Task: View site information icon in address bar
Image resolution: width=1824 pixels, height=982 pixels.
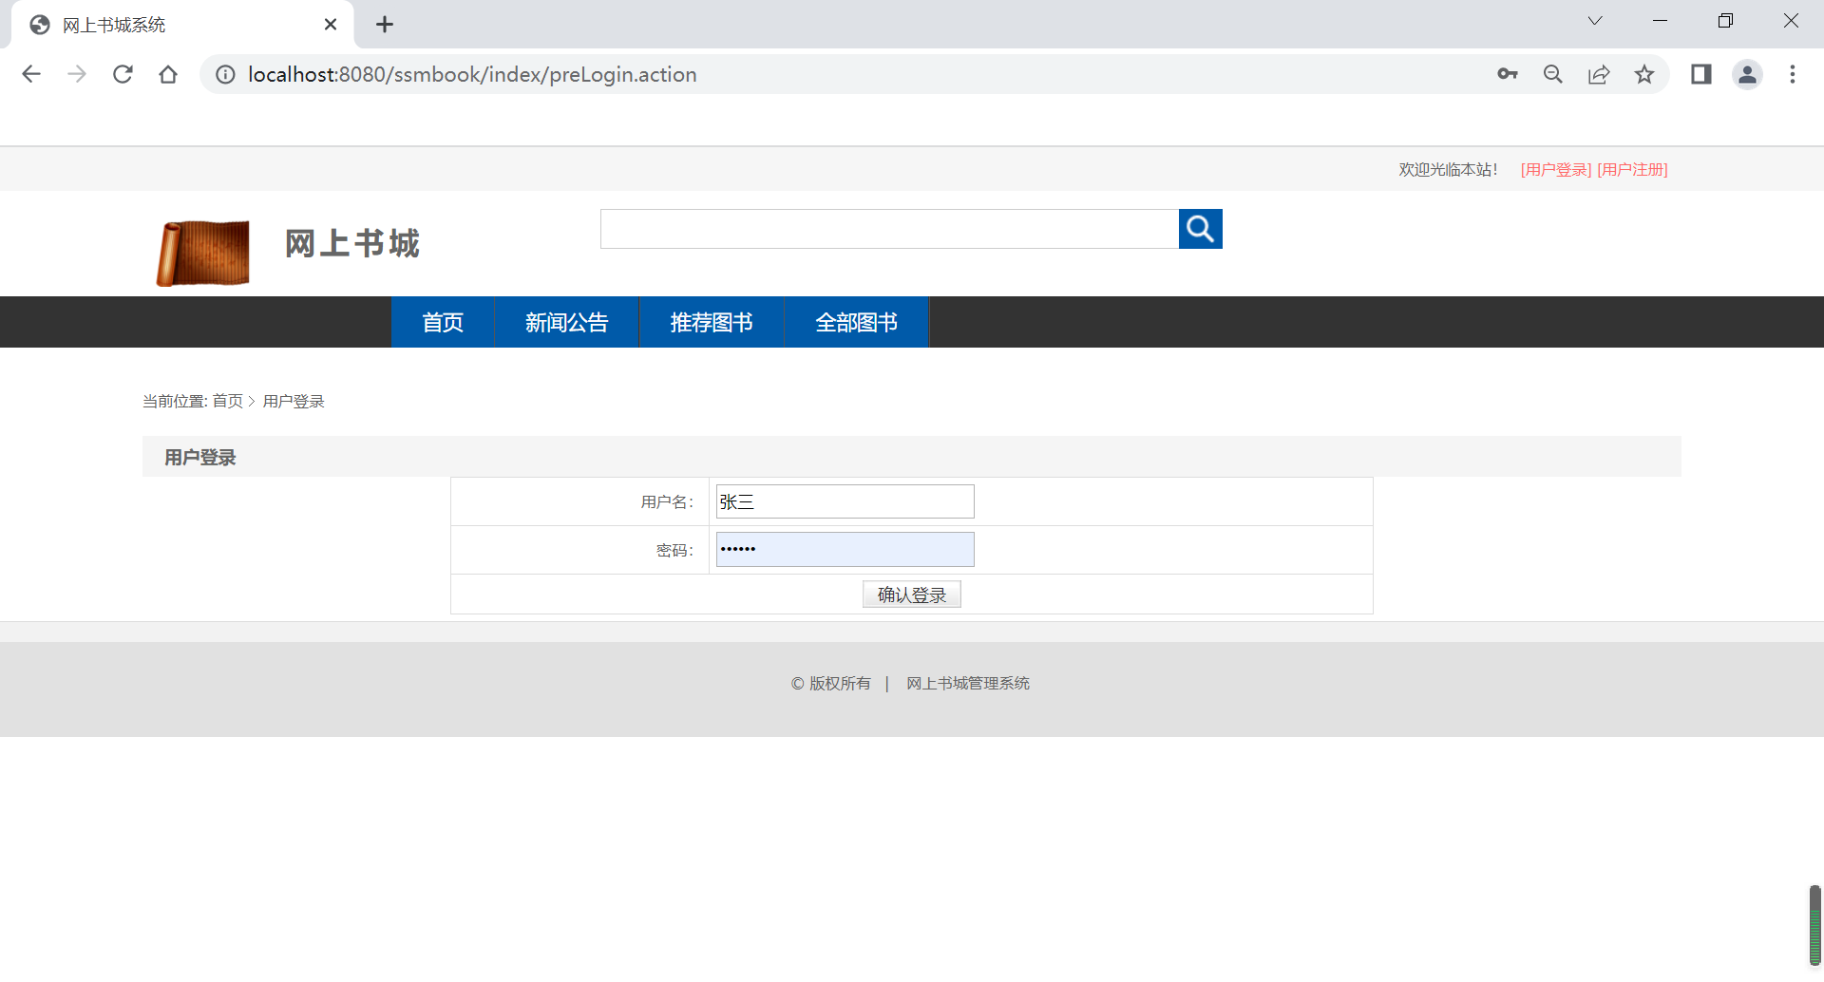Action: pyautogui.click(x=225, y=74)
